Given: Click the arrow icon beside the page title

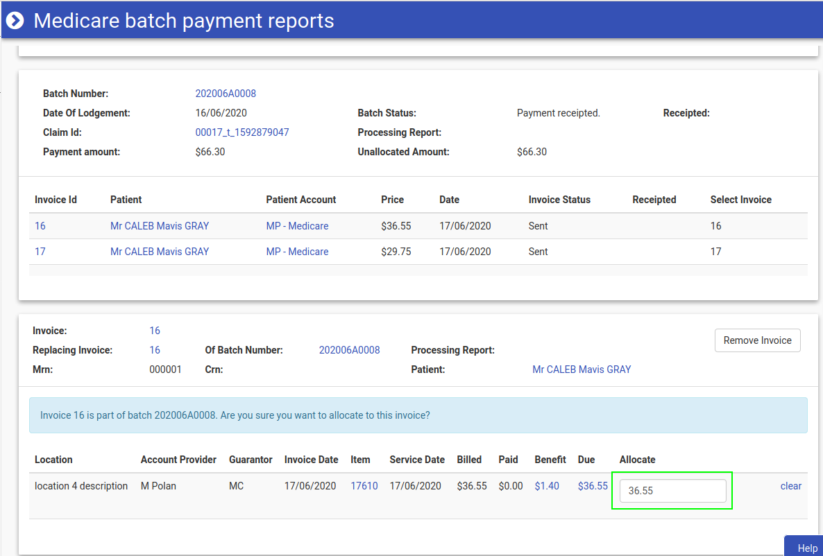Looking at the screenshot, I should click(x=15, y=21).
